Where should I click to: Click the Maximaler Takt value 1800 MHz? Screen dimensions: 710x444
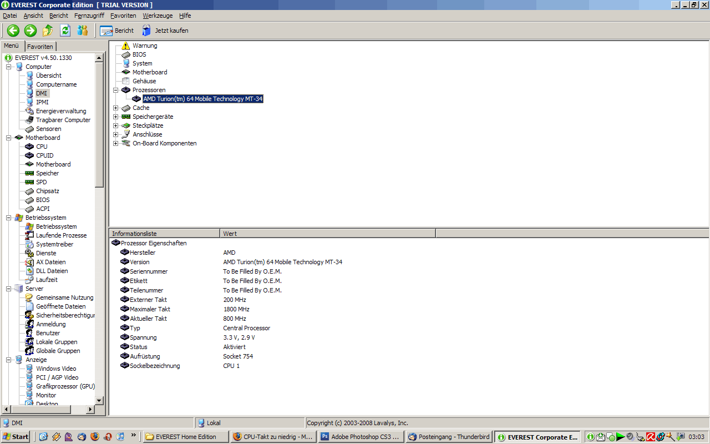[x=236, y=309]
